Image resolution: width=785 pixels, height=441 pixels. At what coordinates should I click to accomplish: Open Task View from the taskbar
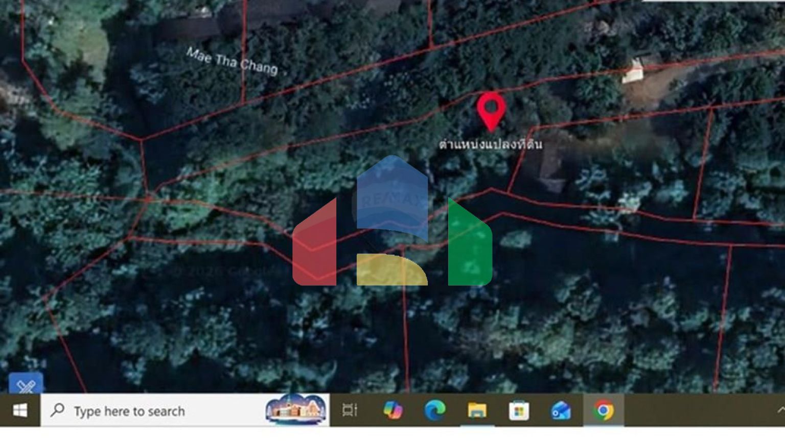coord(350,410)
